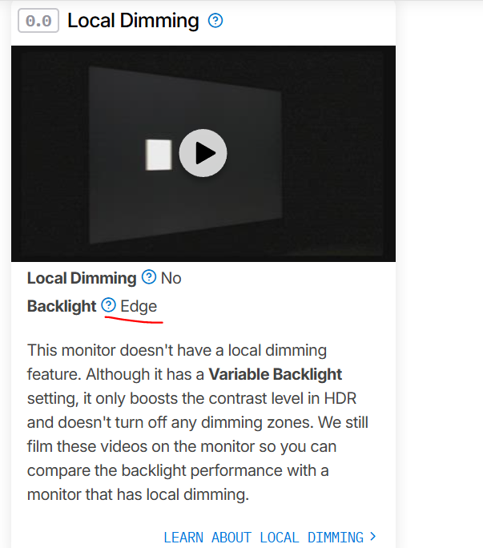This screenshot has height=548, width=483.
Task: Click the 0.0 score badge
Action: click(38, 21)
